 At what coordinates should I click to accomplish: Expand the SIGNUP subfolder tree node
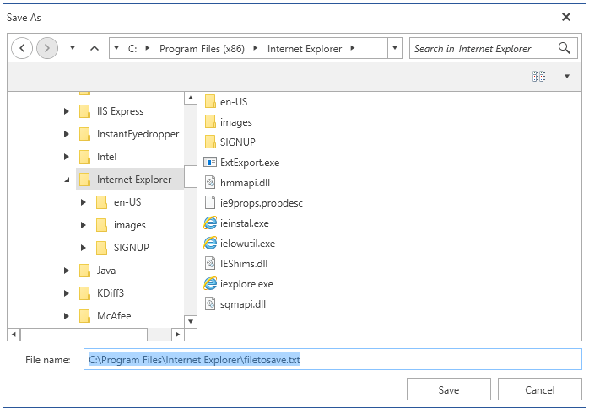click(84, 248)
